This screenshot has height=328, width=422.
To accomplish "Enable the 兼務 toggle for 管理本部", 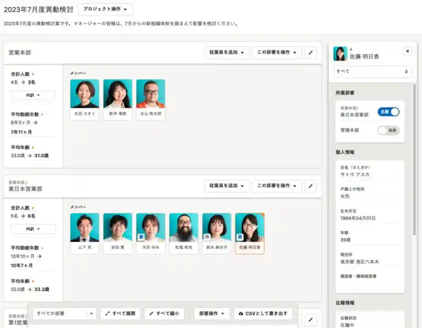I will click(x=389, y=130).
